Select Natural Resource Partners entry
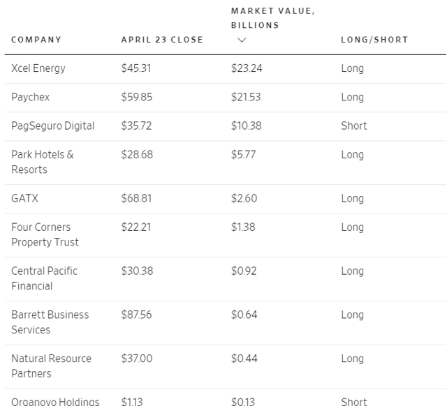 point(51,366)
